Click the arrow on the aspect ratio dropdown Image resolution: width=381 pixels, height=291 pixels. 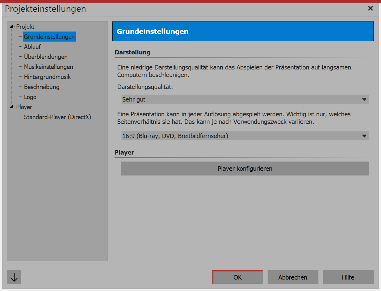(364, 136)
